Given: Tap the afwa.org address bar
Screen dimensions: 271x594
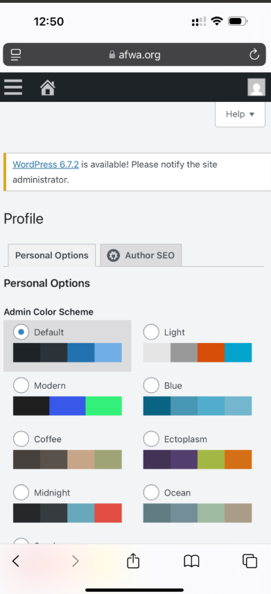Looking at the screenshot, I should pyautogui.click(x=134, y=55).
